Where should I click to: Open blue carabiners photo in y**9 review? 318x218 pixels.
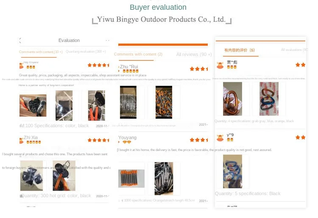232,171
